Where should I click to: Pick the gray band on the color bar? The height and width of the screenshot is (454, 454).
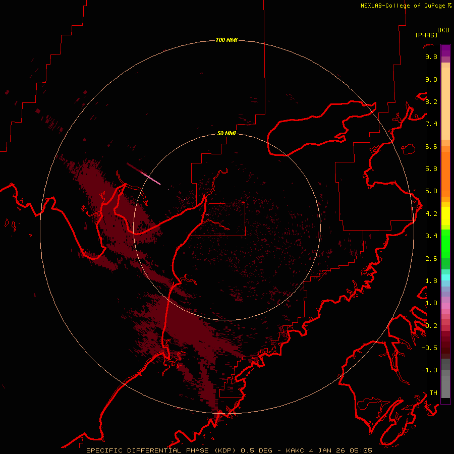445,378
